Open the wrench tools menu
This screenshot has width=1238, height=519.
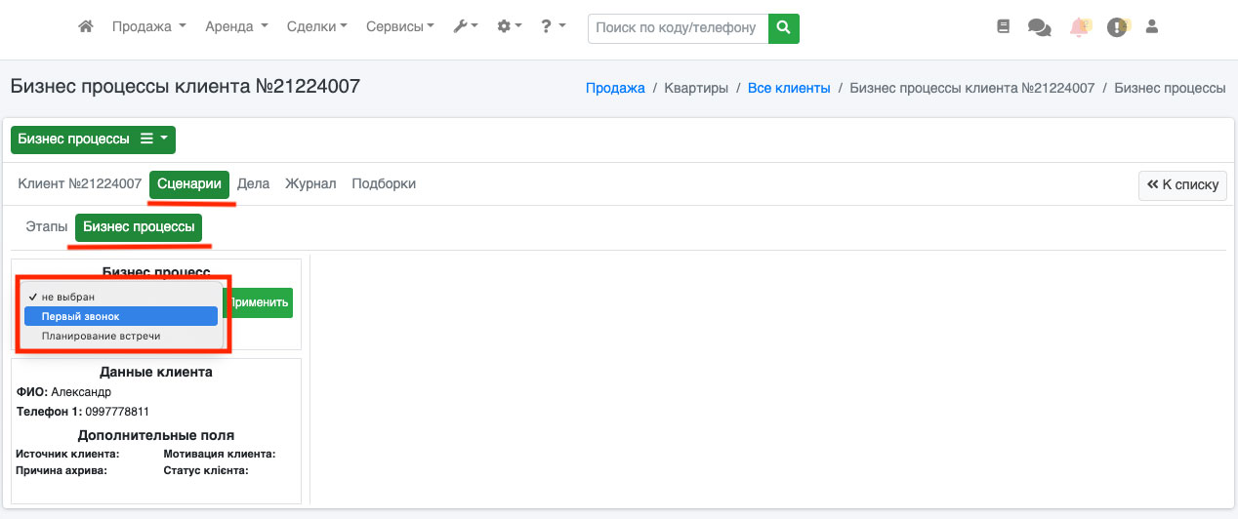pos(465,27)
